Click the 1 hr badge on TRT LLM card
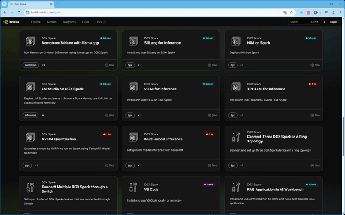345x215 pixels. tap(313, 84)
